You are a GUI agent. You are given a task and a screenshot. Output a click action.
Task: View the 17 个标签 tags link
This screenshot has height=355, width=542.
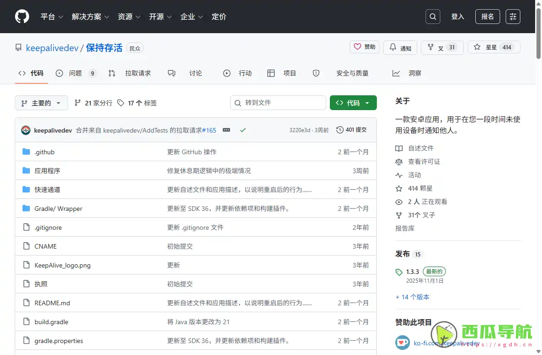pyautogui.click(x=137, y=103)
